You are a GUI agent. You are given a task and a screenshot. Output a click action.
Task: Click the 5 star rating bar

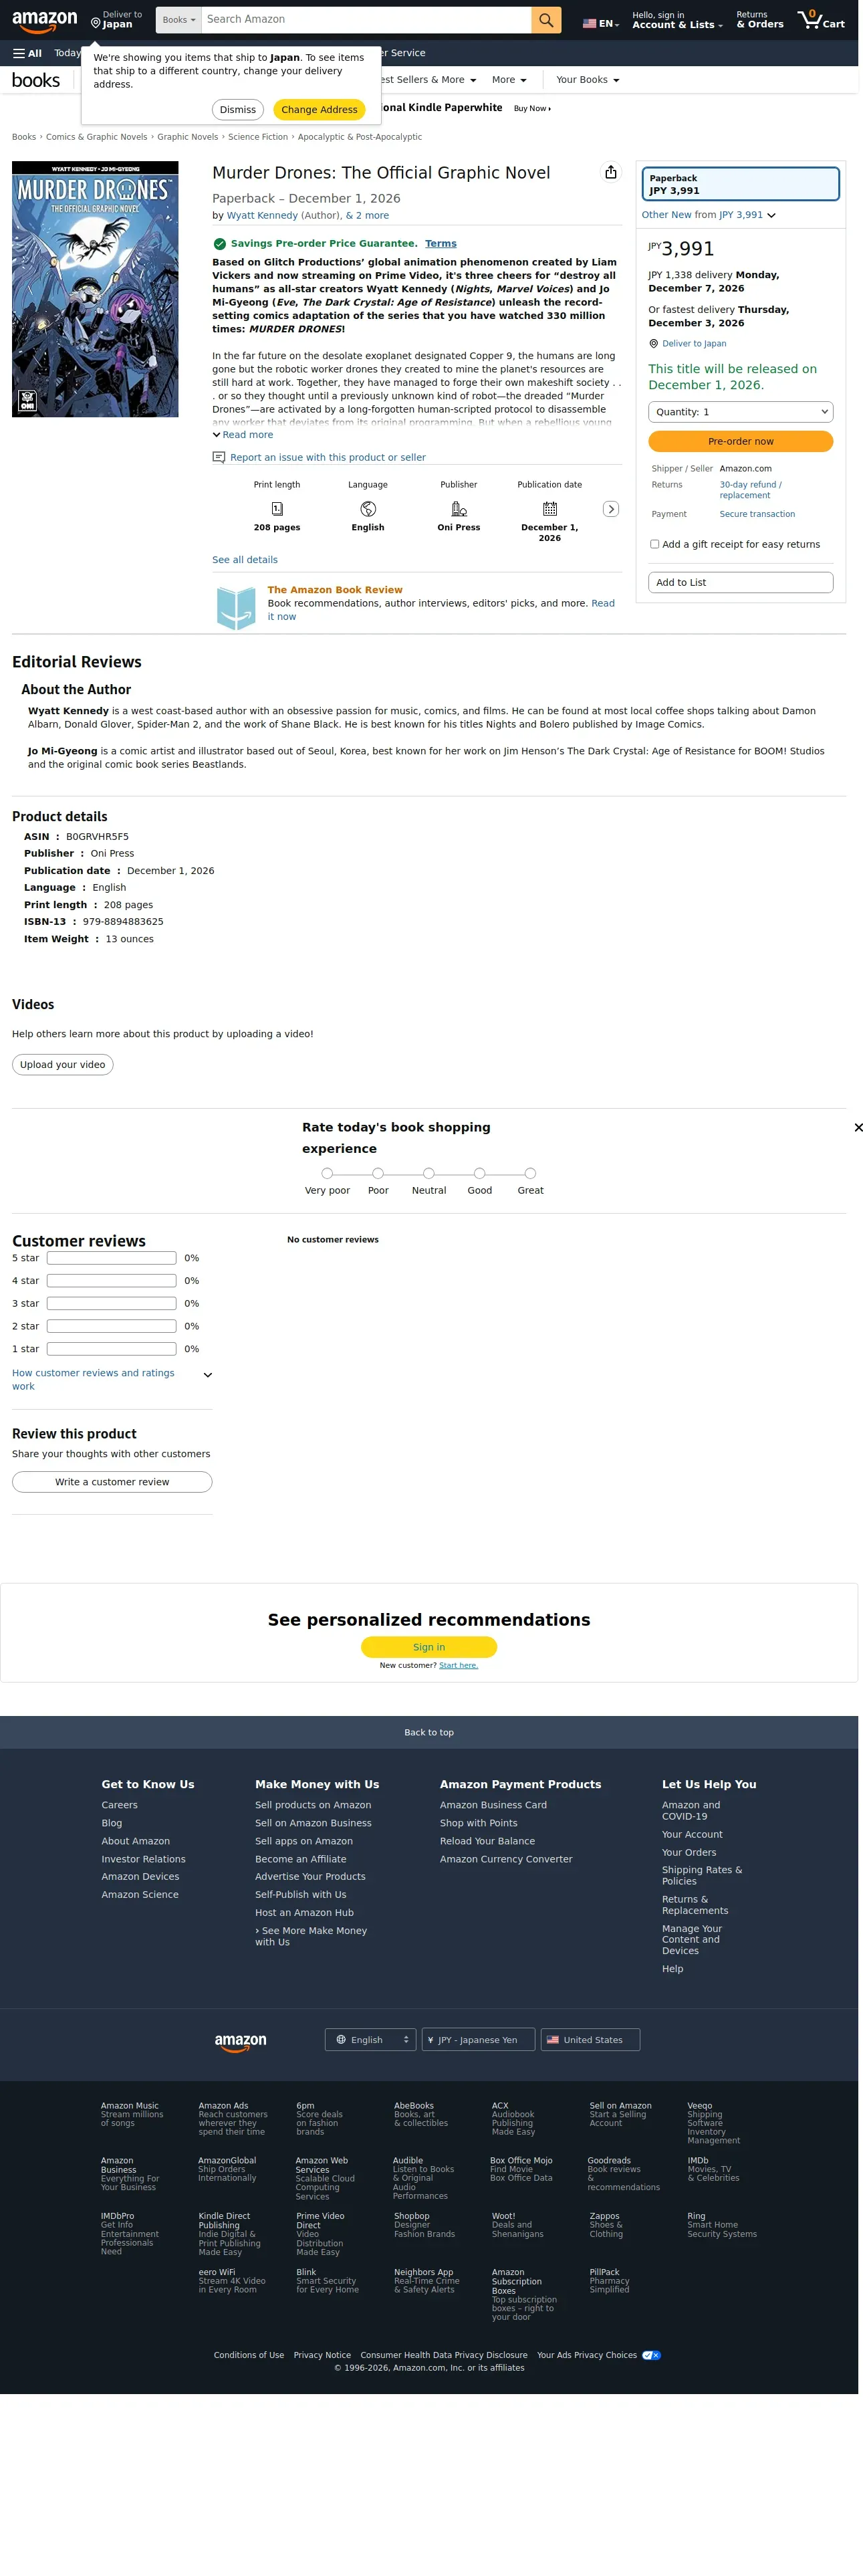point(112,1258)
